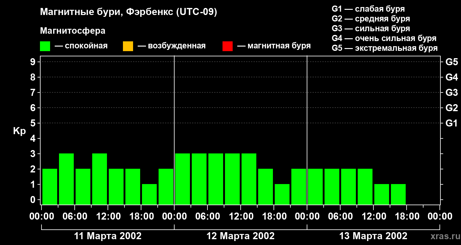This screenshot has height=245, width=461.
Task: Click the '— возбужденная' legend label
Action: coord(171,46)
